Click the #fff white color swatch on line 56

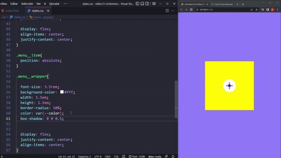[62, 92]
